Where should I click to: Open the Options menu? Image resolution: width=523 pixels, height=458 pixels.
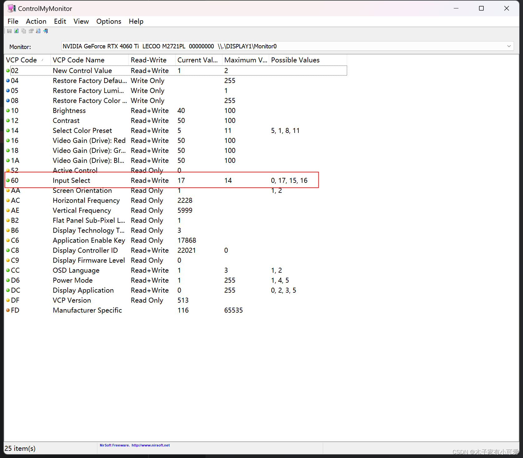pos(109,21)
